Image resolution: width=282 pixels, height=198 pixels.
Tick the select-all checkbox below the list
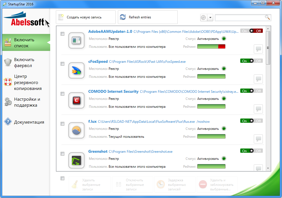62,178
